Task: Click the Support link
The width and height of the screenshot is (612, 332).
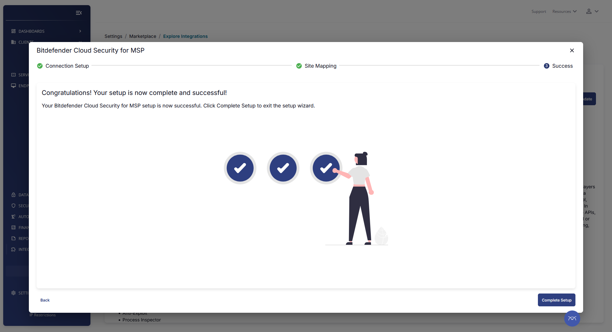Action: 539,12
